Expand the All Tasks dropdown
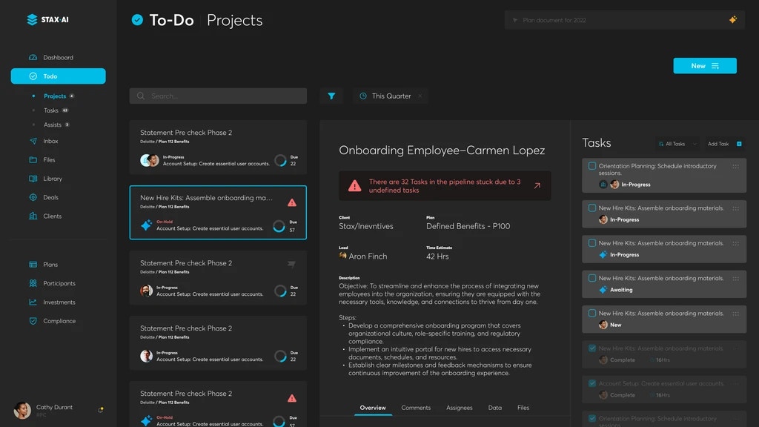The image size is (759, 427). click(x=677, y=144)
